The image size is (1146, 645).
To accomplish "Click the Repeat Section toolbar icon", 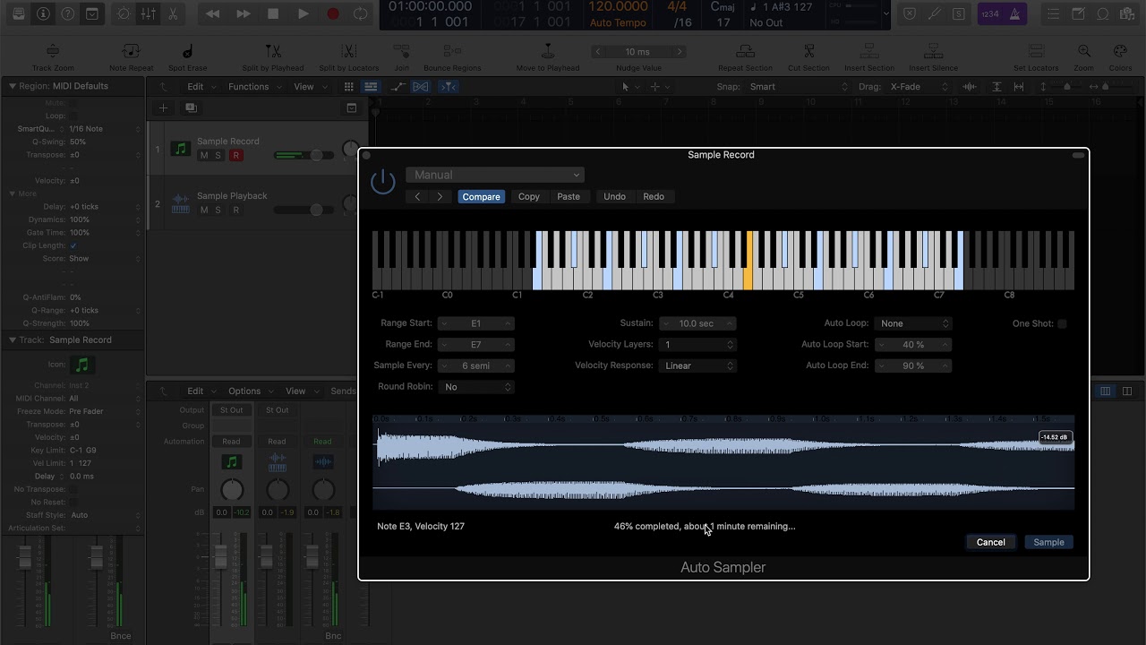I will point(745,52).
